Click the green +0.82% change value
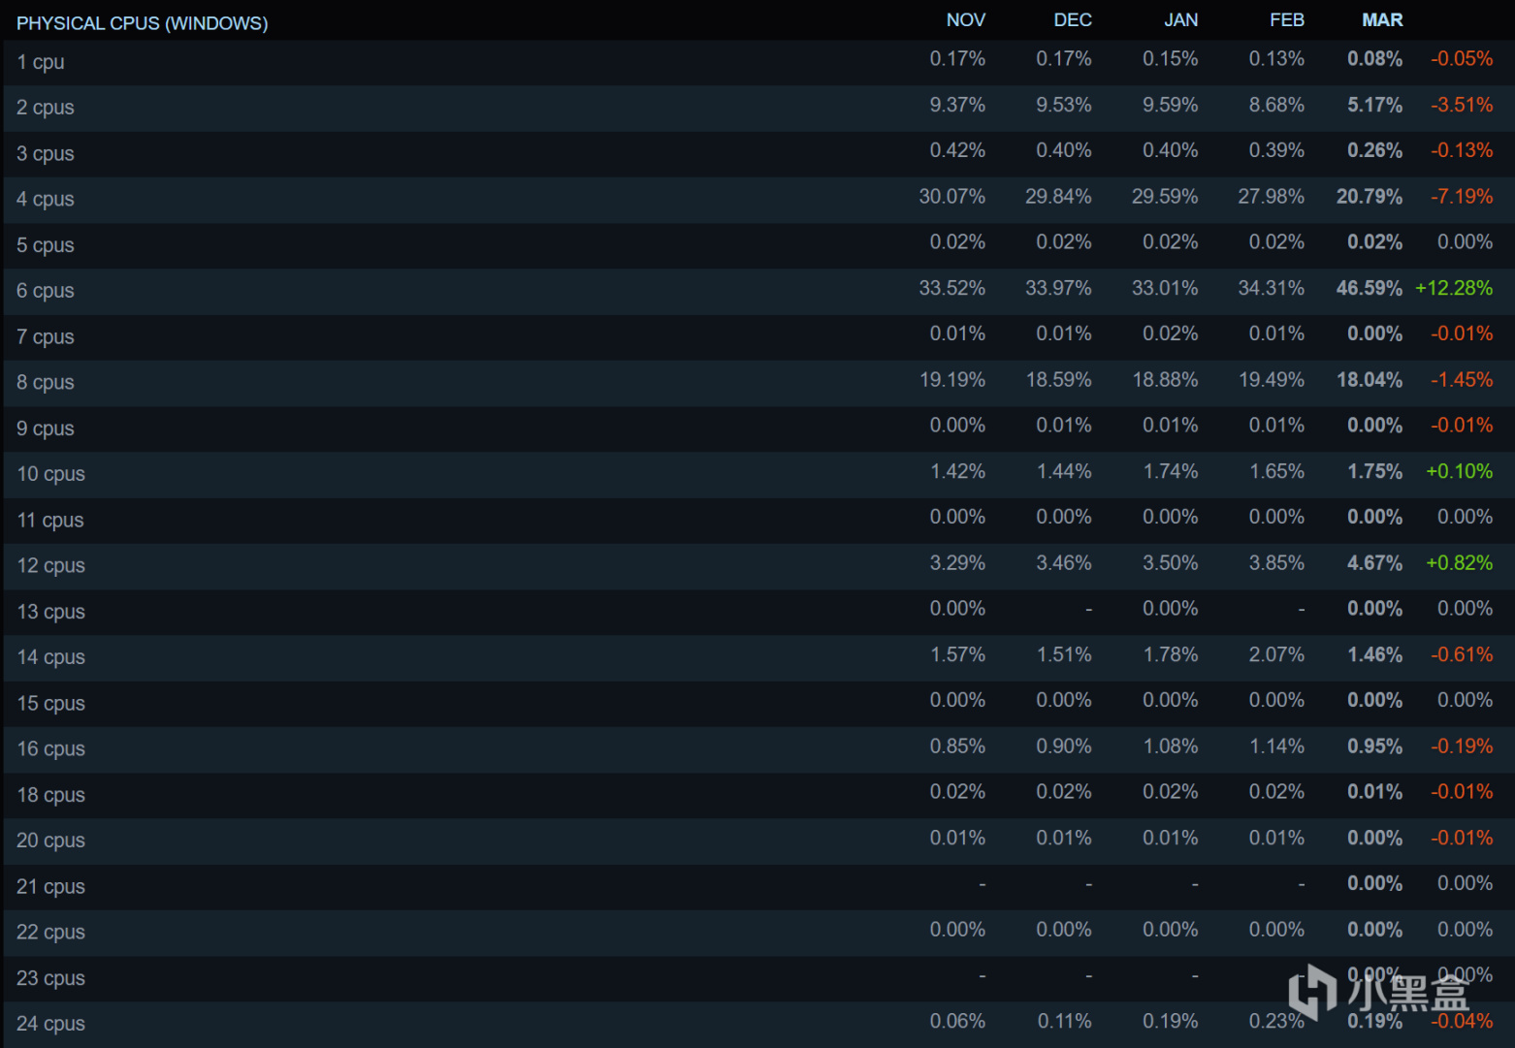This screenshot has width=1515, height=1048. tap(1458, 563)
